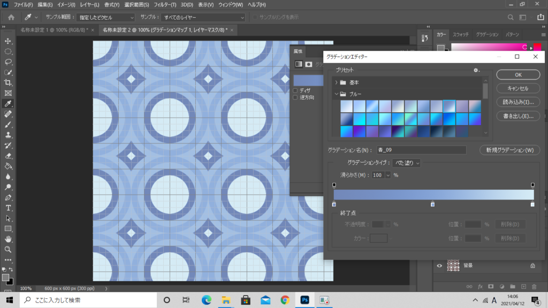The height and width of the screenshot is (308, 548).
Task: Collapse the ブルー preset folder
Action: tap(336, 94)
